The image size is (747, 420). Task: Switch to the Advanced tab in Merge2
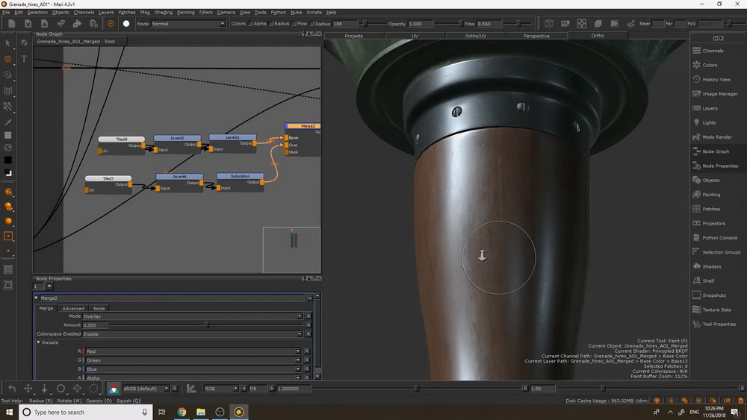coord(73,308)
